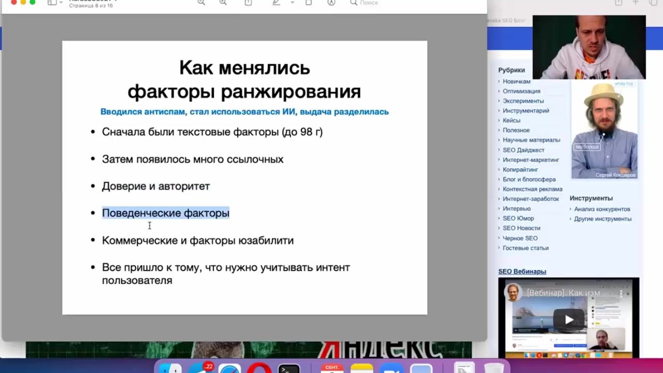Click the blue subtitle about антиспам
Screen dimensions: 663x373
click(x=244, y=111)
